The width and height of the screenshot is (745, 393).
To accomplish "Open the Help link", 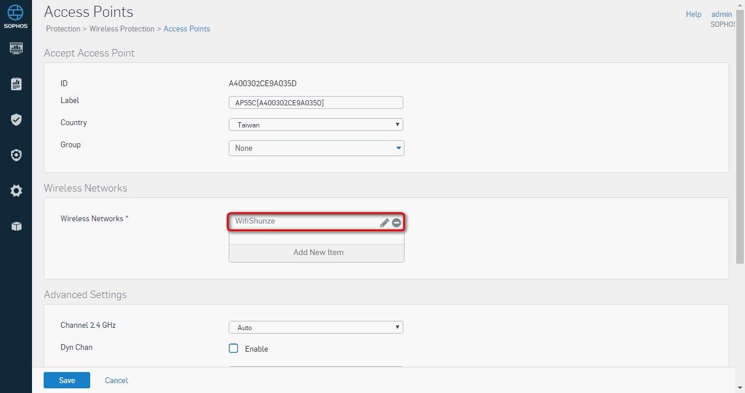I will click(694, 14).
